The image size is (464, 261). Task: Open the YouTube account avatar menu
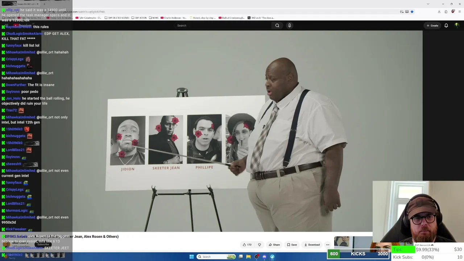click(457, 25)
